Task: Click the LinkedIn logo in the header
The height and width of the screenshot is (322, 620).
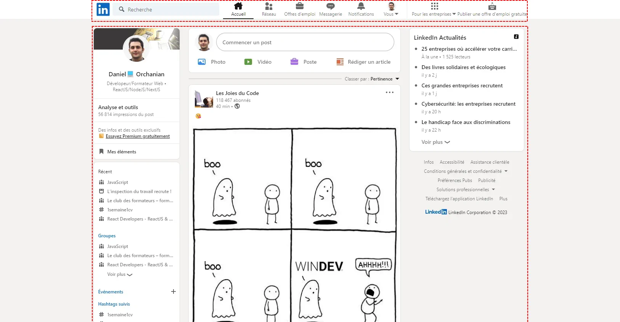Action: pos(103,10)
